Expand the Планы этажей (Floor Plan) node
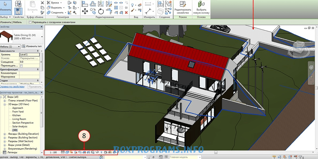Viewport: 318px width, 159px height. [5, 101]
